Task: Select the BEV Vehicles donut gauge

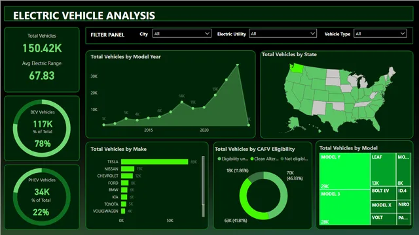Action: 42,128
